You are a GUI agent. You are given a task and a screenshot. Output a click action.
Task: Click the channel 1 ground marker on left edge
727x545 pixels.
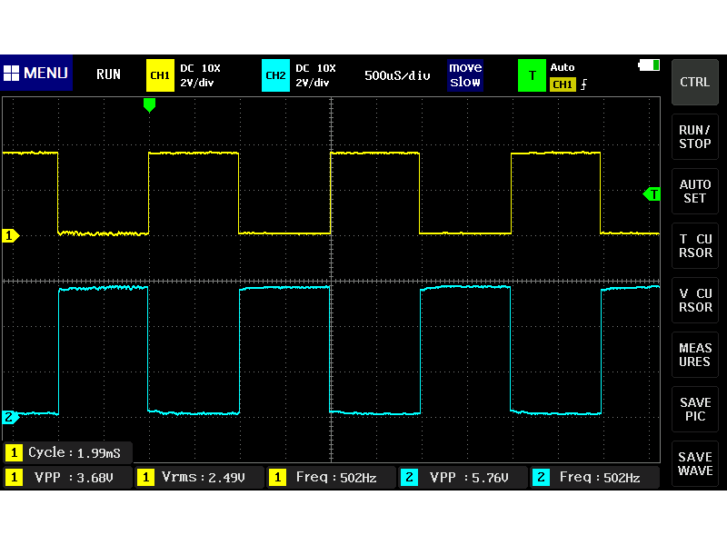click(x=10, y=235)
